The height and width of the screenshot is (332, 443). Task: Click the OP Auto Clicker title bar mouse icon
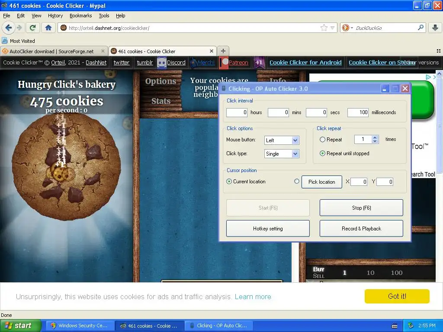[x=224, y=89]
